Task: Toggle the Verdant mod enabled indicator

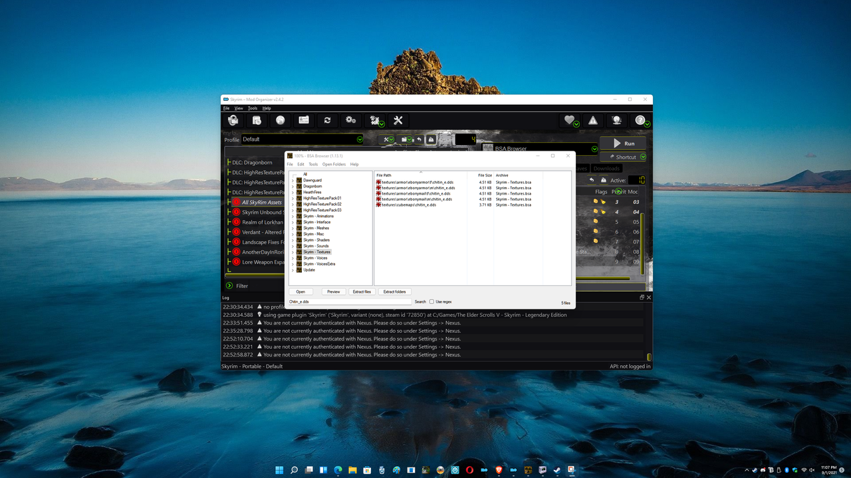Action: pos(236,232)
